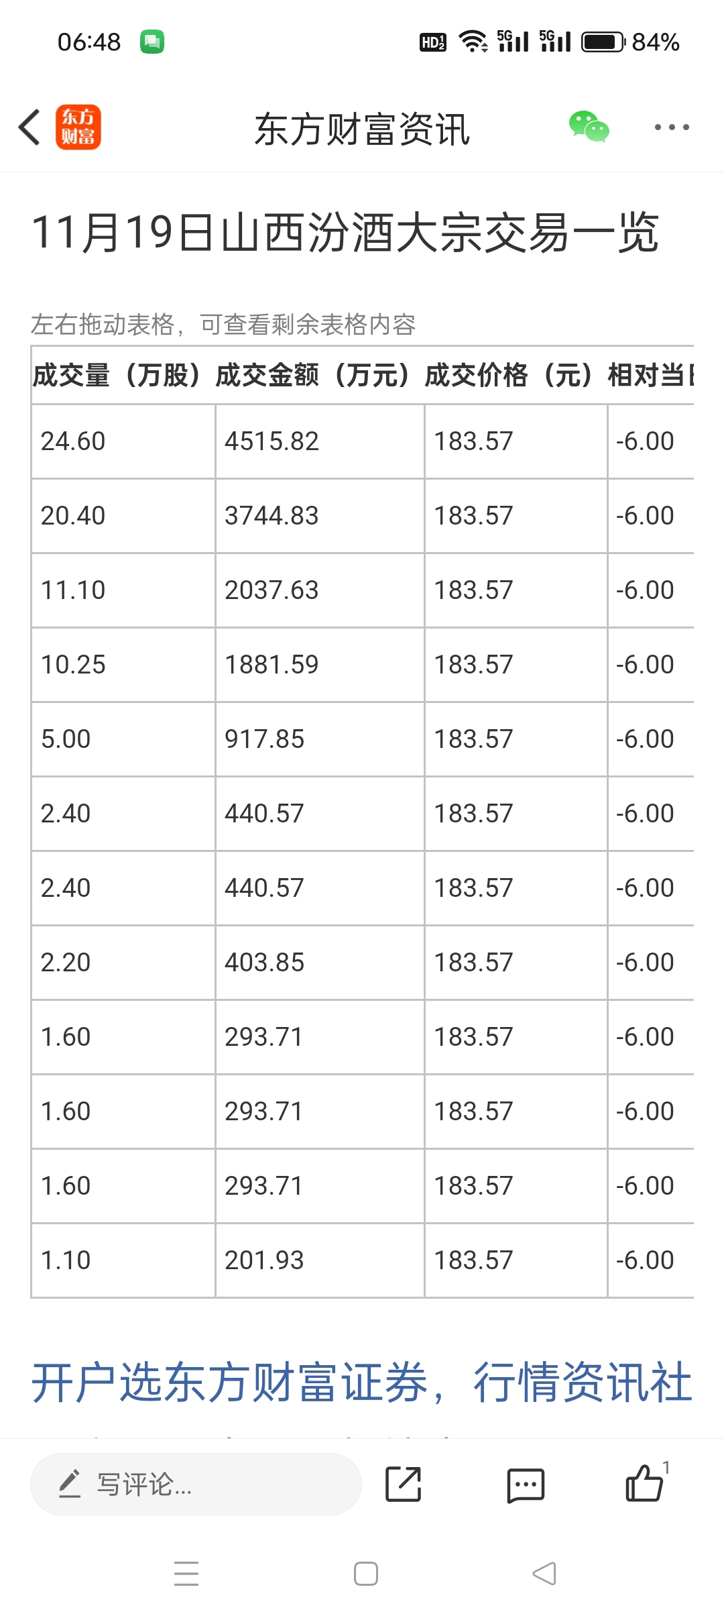Like the article with thumbs-up
The width and height of the screenshot is (724, 1618).
645,1482
